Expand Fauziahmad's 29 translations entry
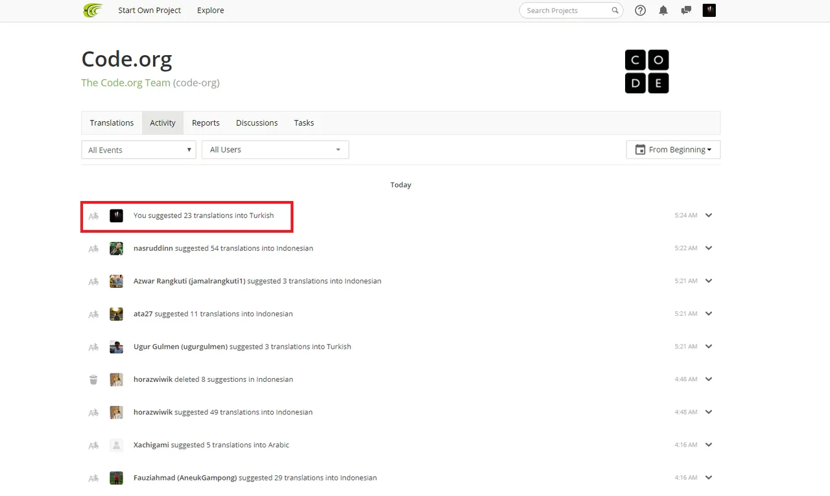Screen dimensions: 830x496 point(709,478)
